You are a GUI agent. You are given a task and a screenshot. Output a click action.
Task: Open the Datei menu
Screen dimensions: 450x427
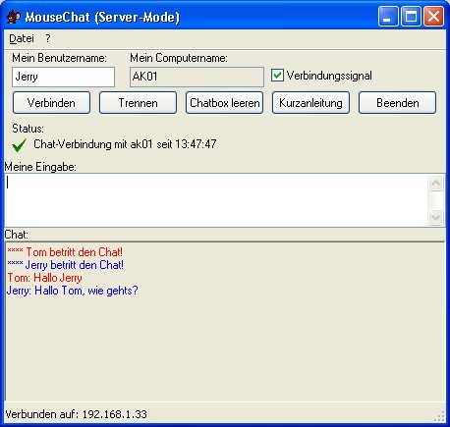[x=22, y=38]
